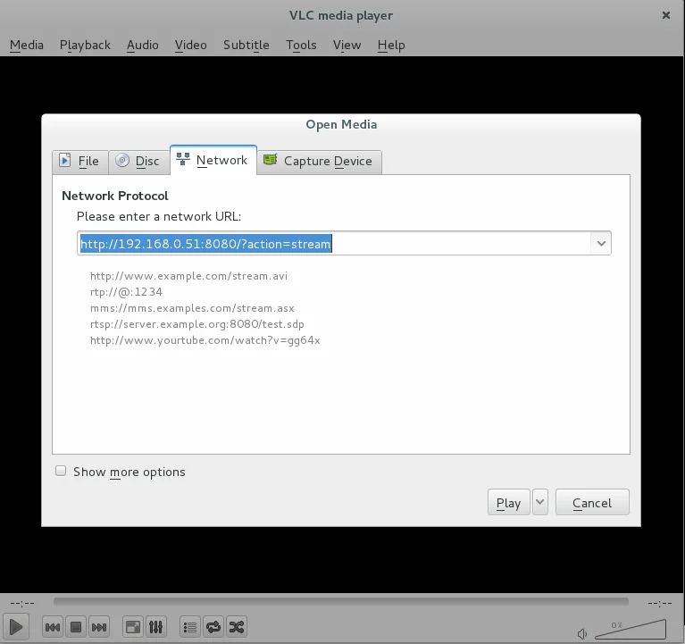Viewport: 685px width, 644px height.
Task: Adjust the volume slider triangle
Action: click(x=631, y=629)
